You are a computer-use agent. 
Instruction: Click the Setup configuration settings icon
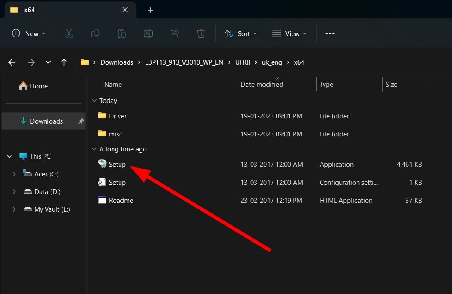102,182
